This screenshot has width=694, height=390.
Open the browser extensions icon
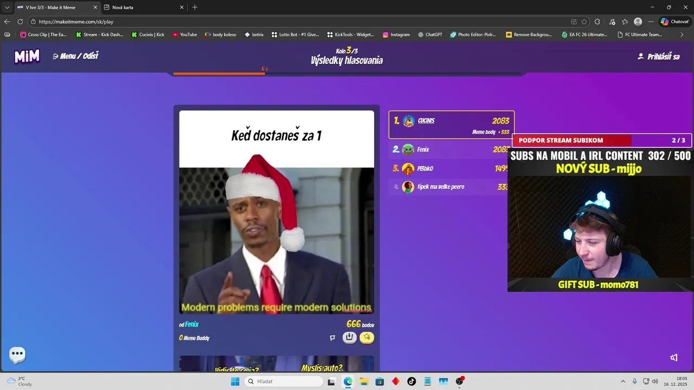597,22
